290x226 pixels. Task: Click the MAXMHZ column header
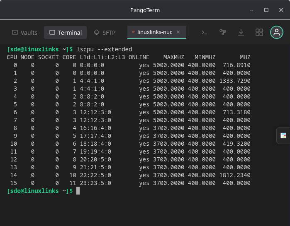coord(174,58)
